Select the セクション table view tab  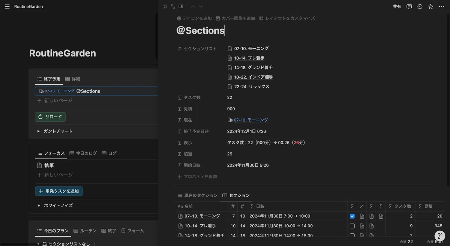click(236, 195)
